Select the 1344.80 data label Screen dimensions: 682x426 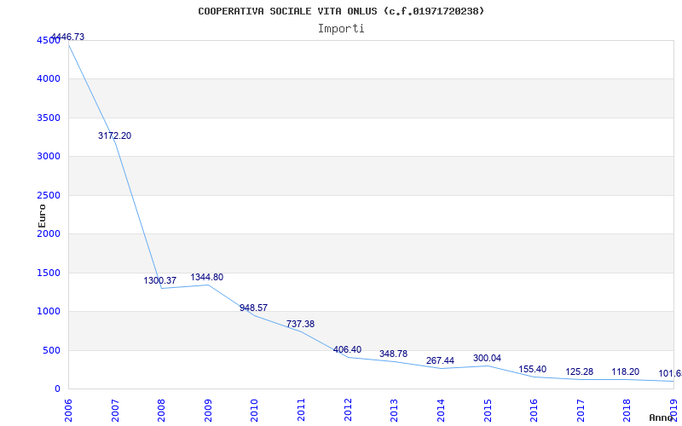[207, 277]
